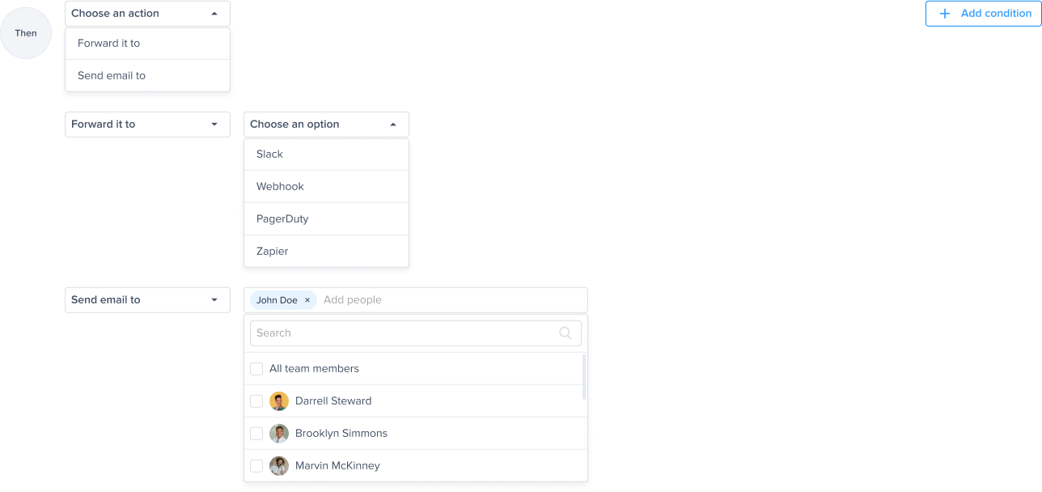
Task: Choose PagerDuty option
Action: [x=326, y=219]
